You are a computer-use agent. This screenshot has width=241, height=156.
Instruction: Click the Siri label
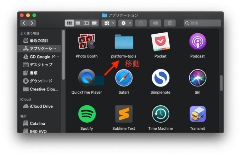pyautogui.click(x=197, y=93)
